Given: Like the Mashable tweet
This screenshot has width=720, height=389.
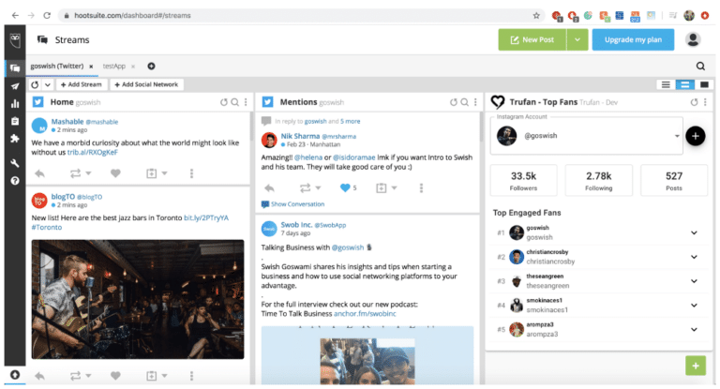Looking at the screenshot, I should pos(115,173).
